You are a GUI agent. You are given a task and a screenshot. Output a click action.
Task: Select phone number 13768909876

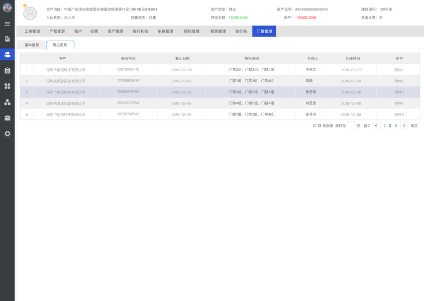pos(128,80)
